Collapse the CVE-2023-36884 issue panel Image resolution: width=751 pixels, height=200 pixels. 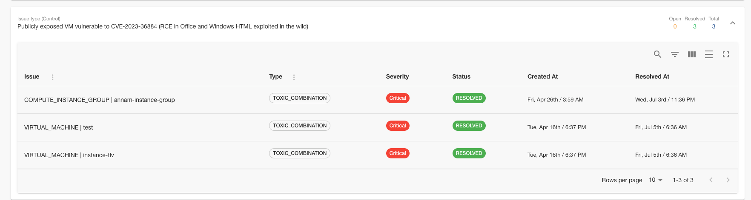(733, 23)
